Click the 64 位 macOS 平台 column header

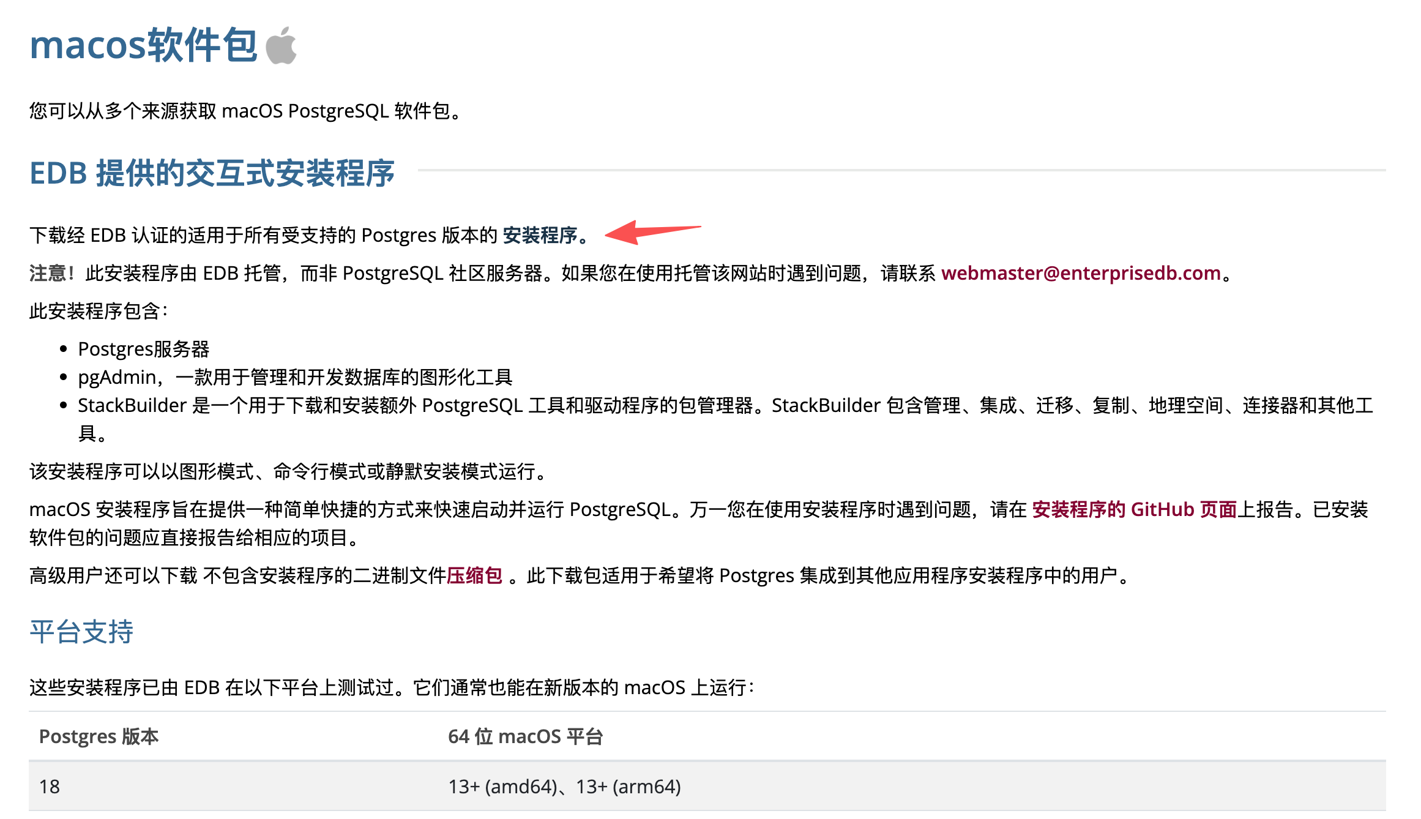[526, 736]
